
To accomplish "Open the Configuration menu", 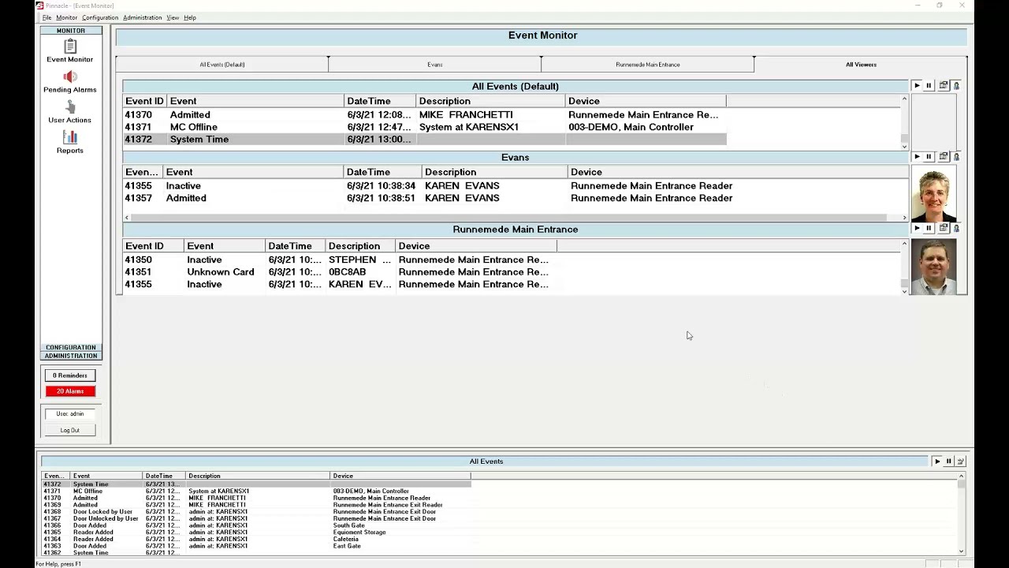I will tap(100, 17).
